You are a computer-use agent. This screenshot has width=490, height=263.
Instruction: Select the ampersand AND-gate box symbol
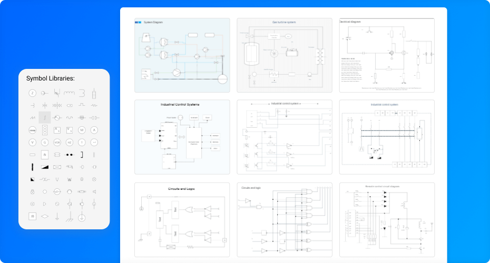coord(45,155)
